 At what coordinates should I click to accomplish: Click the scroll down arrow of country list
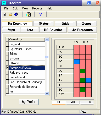[47, 94]
